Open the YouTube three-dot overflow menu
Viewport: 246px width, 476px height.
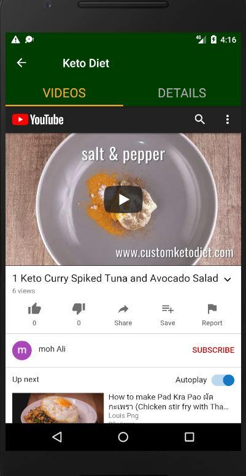pos(228,119)
